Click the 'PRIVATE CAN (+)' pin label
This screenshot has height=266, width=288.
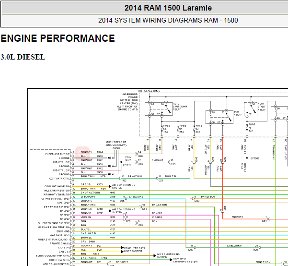(x=60, y=244)
